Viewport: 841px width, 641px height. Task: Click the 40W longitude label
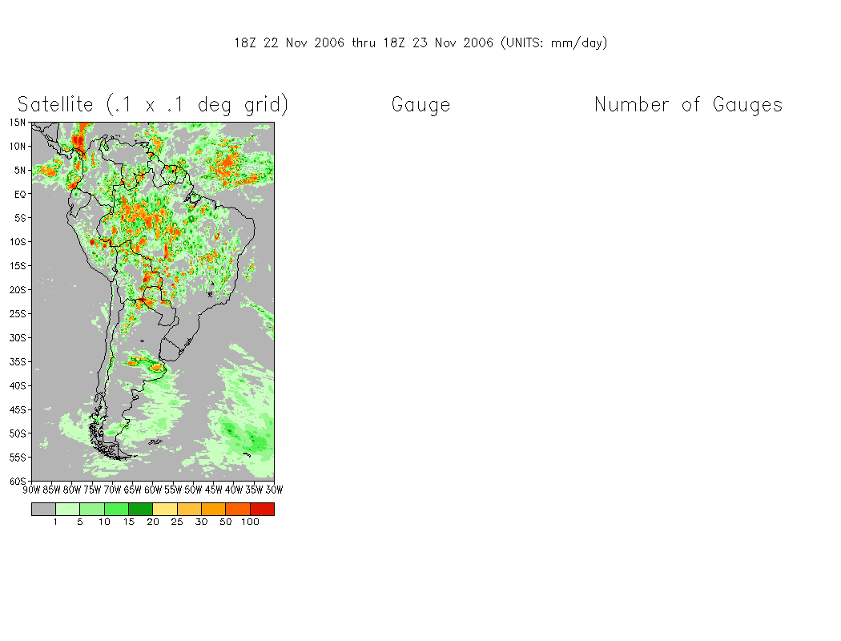pos(234,490)
